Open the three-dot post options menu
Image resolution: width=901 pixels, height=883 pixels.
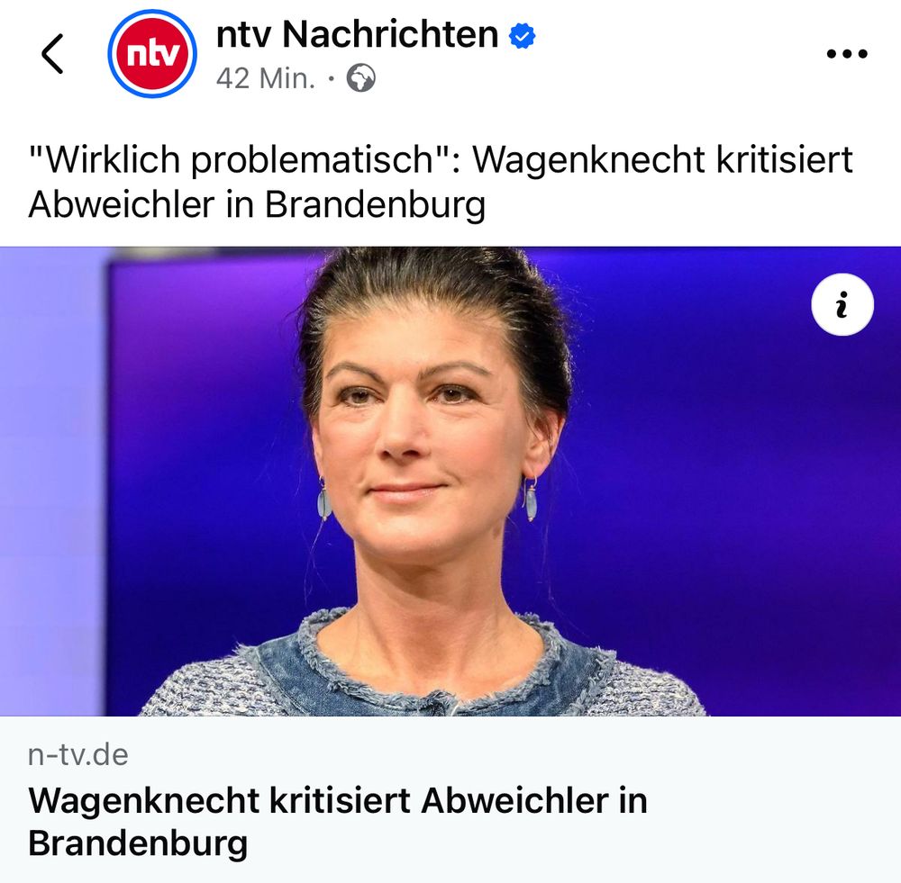(x=847, y=54)
